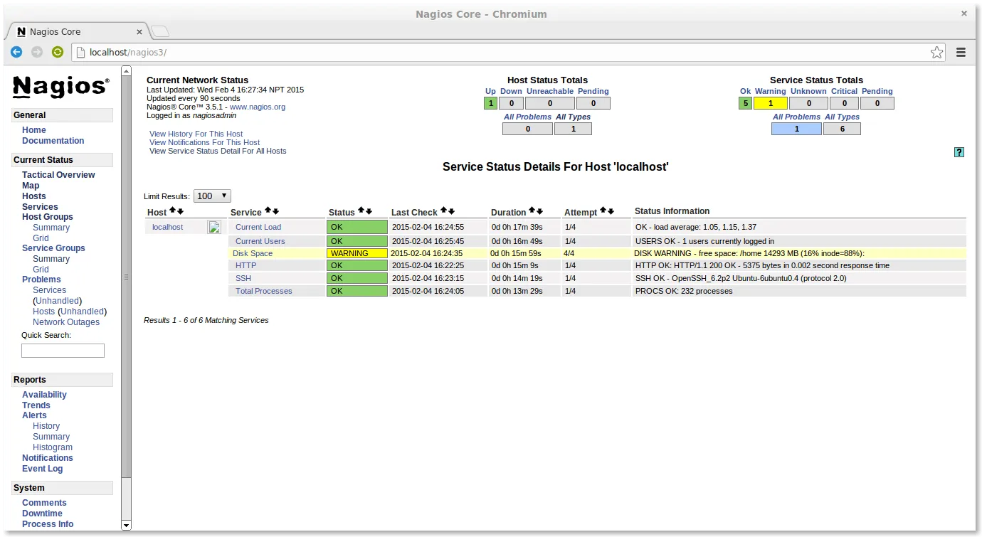This screenshot has width=982, height=537.
Task: Sort Status column ascending with its up arrow
Action: 361,211
